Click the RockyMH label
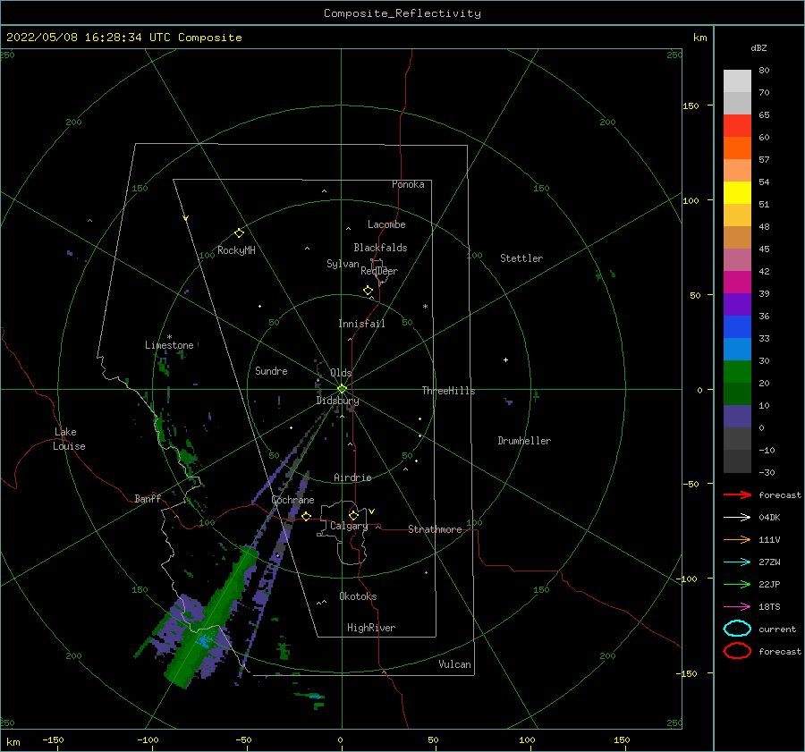The image size is (805, 752). pyautogui.click(x=236, y=250)
